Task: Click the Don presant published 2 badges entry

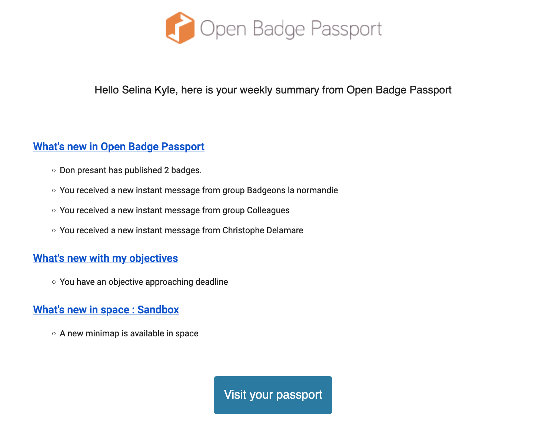Action: pos(131,170)
